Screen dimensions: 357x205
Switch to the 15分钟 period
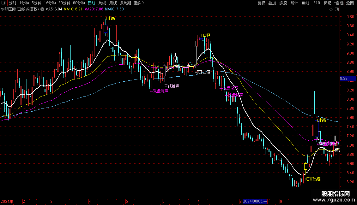point(50,3)
